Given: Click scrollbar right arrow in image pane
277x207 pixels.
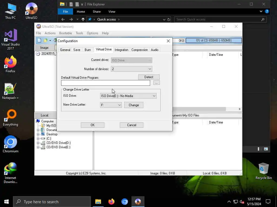Looking at the screenshot, I should coord(240,109).
